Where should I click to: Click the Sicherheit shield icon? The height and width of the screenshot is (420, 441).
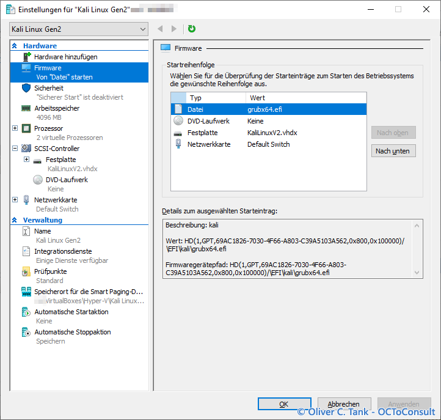tap(26, 88)
